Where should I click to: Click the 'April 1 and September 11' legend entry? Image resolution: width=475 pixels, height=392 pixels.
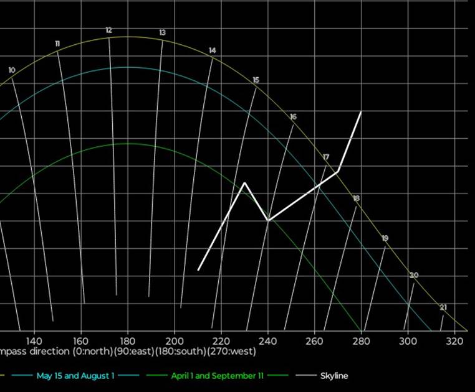tap(217, 376)
